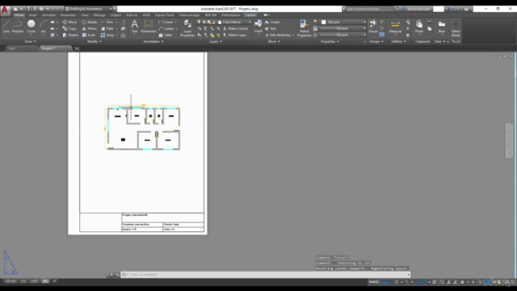Viewport: 517px width, 291px height.
Task: Toggle layer on/off lightbulb icon
Action: click(x=199, y=22)
